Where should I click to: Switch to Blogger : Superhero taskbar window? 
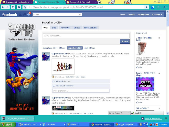[x=126, y=124]
